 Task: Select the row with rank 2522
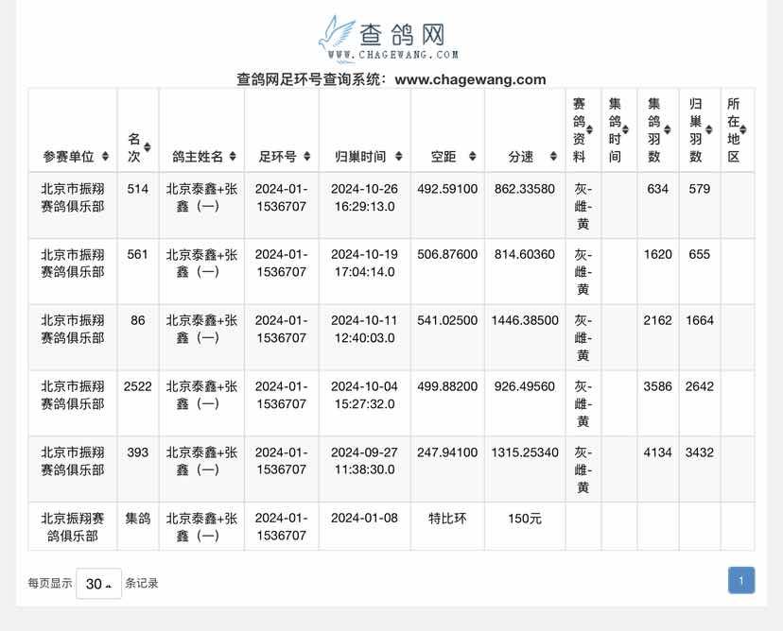[137, 386]
